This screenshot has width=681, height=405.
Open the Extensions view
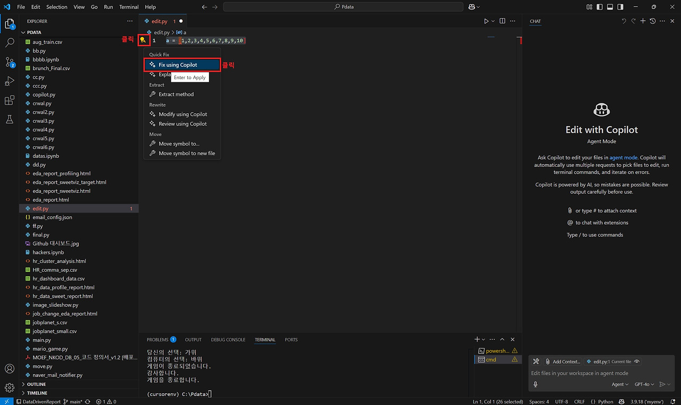[x=10, y=100]
